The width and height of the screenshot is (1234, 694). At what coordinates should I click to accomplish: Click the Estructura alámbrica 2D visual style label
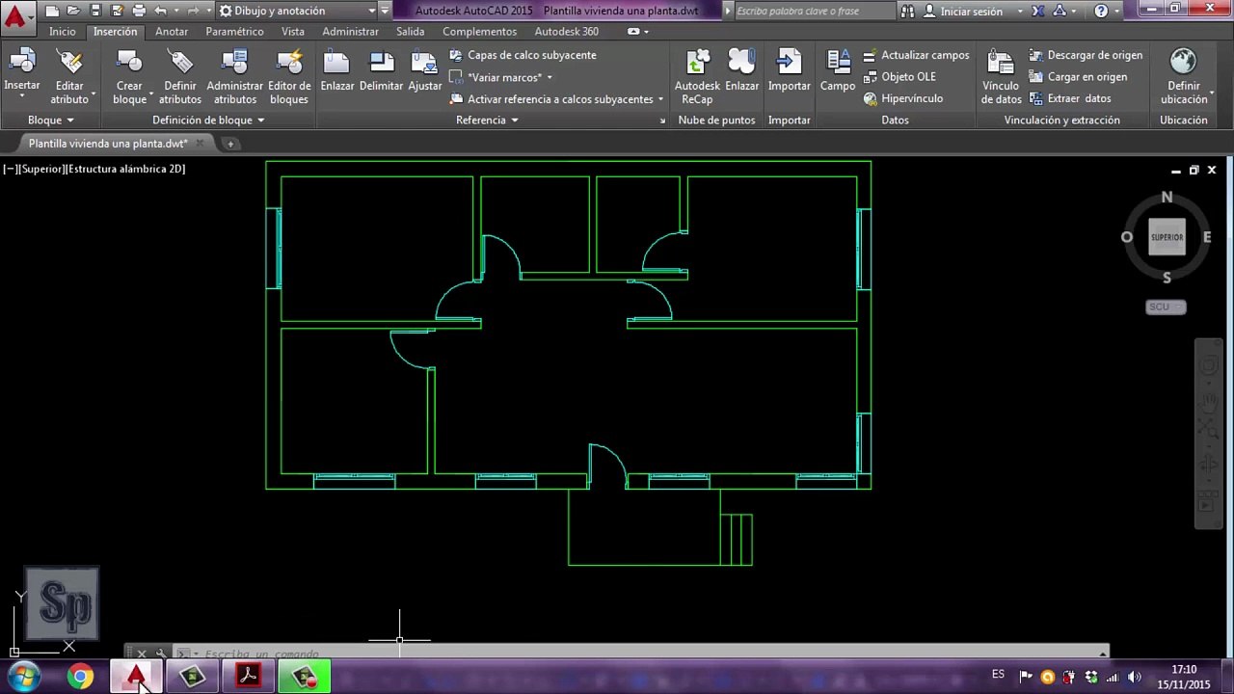point(126,169)
